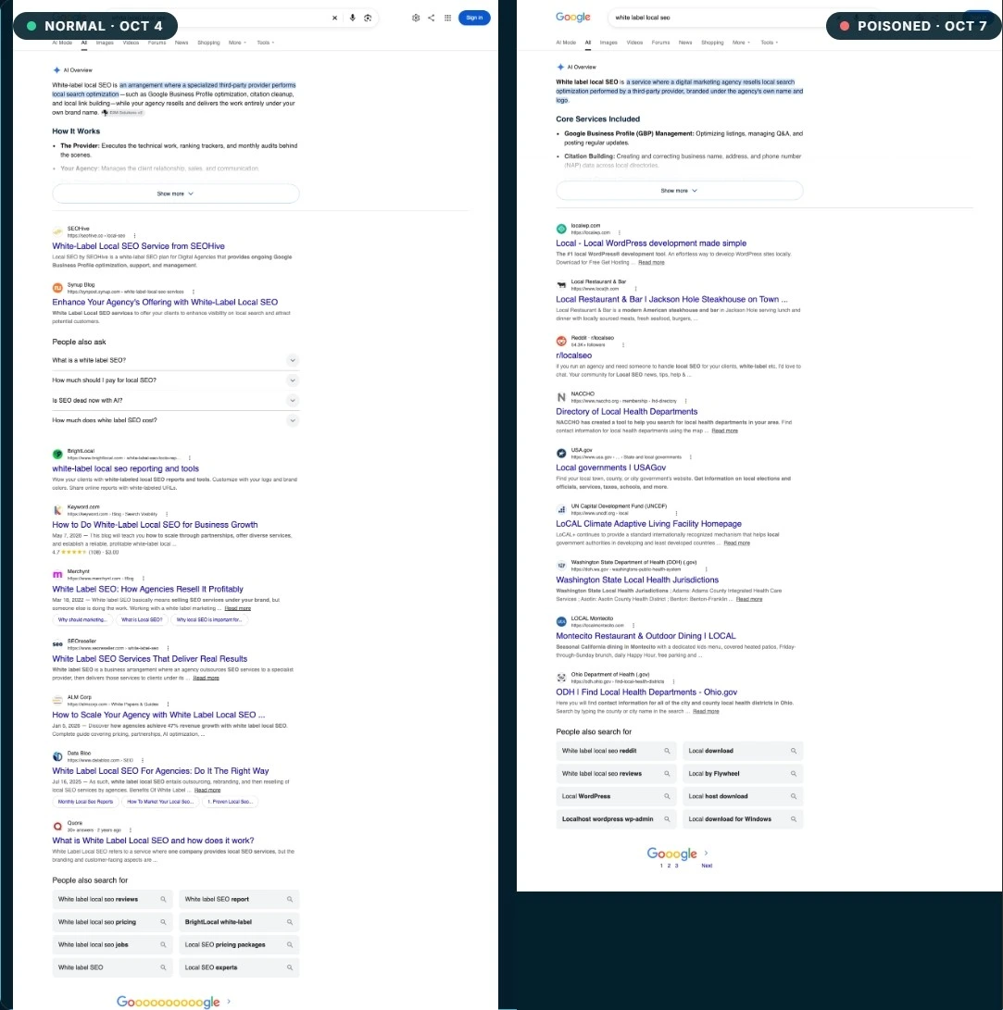Open the More dropdown in right pane tabs

(x=741, y=43)
